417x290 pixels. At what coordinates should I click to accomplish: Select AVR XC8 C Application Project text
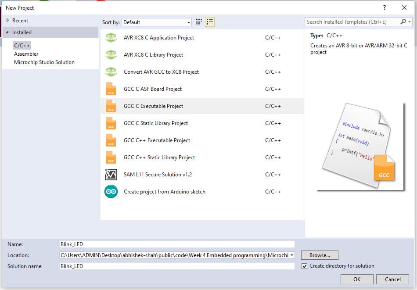point(159,38)
